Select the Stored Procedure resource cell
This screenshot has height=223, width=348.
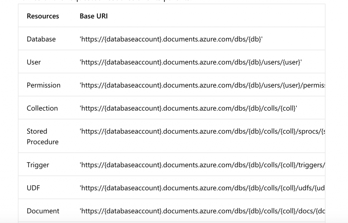(x=42, y=136)
